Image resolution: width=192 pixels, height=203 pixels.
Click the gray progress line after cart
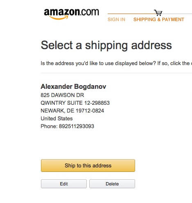coord(177,14)
